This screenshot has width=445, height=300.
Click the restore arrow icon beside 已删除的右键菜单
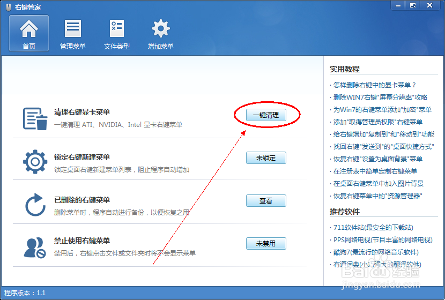[35, 205]
